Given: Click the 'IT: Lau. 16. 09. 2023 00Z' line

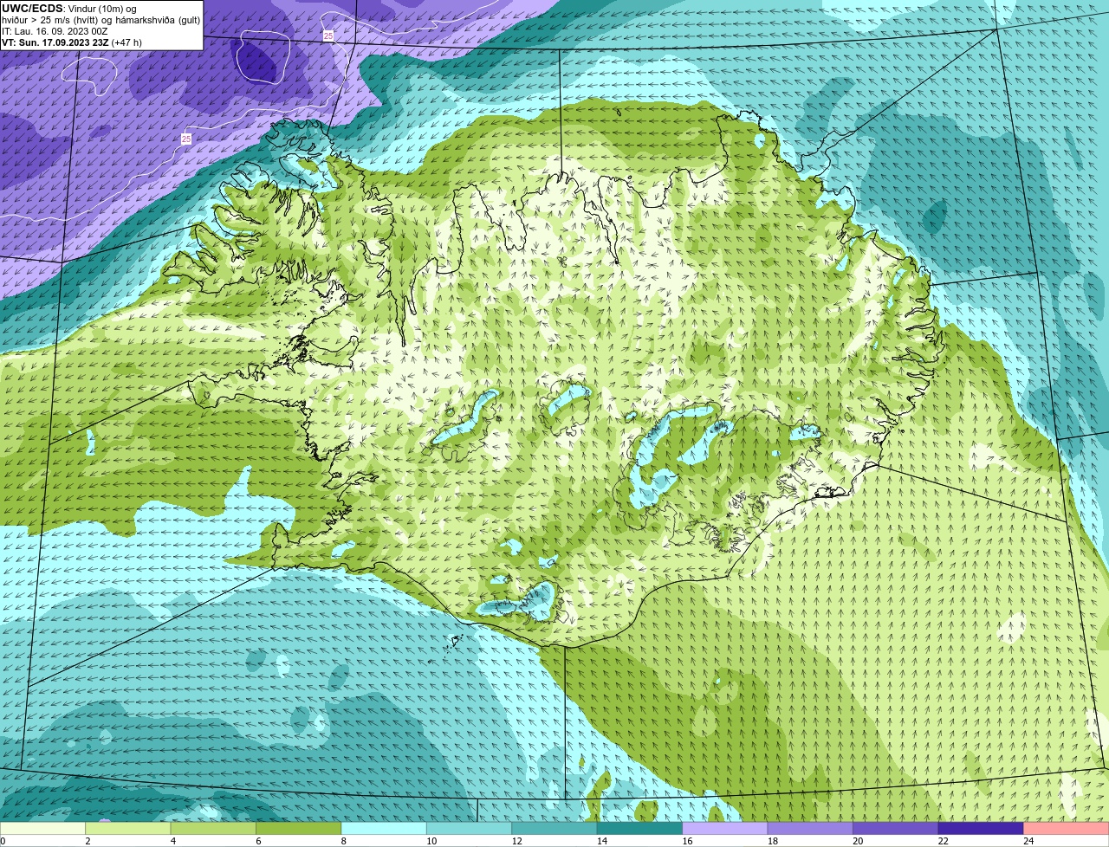Looking at the screenshot, I should pyautogui.click(x=55, y=31).
